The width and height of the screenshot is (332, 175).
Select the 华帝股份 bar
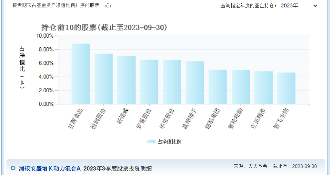pos(172,82)
